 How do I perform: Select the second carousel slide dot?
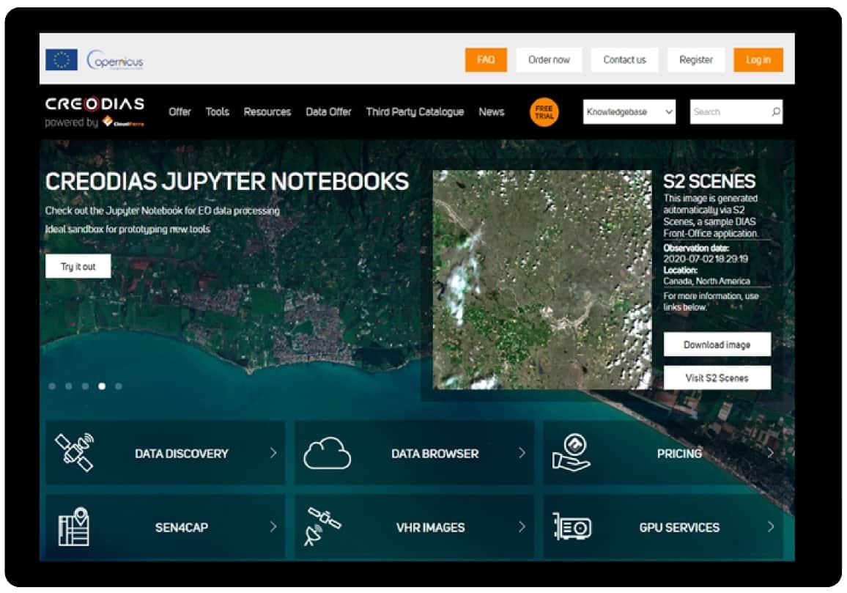[x=69, y=386]
